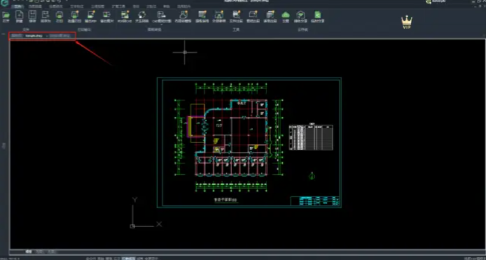Screen dimensions: 486x260
Task: Click the open folder icon in toolbar
Action: (6, 14)
